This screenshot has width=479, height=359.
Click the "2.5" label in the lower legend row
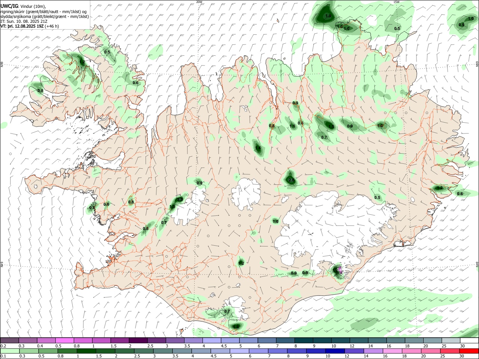[137, 356]
